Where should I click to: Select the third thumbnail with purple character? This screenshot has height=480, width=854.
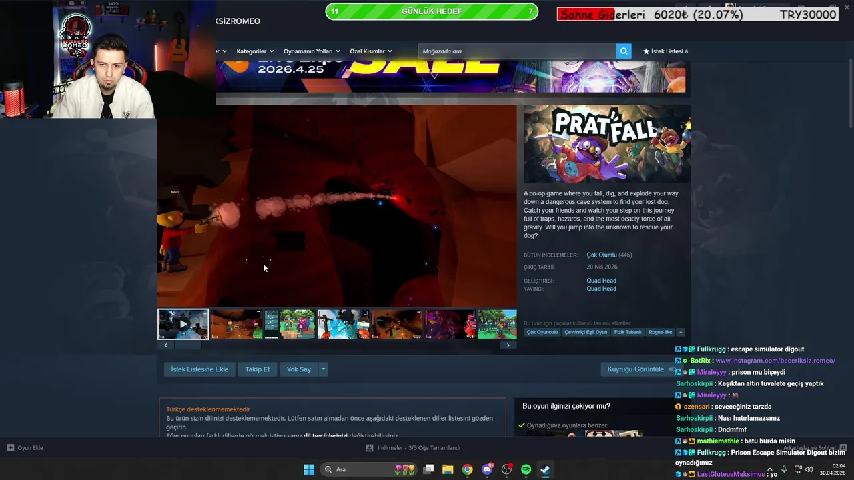[x=290, y=324]
